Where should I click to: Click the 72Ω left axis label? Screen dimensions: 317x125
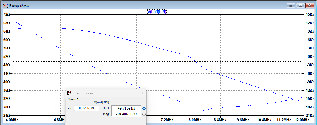(x=7, y=15)
